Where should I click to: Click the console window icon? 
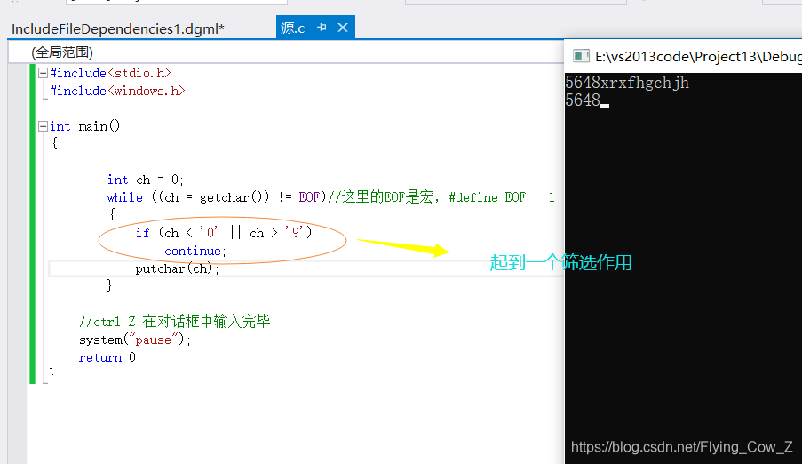coord(581,56)
